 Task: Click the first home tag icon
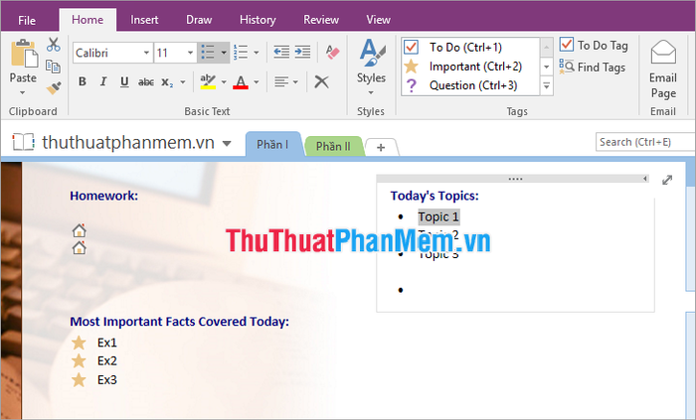[80, 230]
